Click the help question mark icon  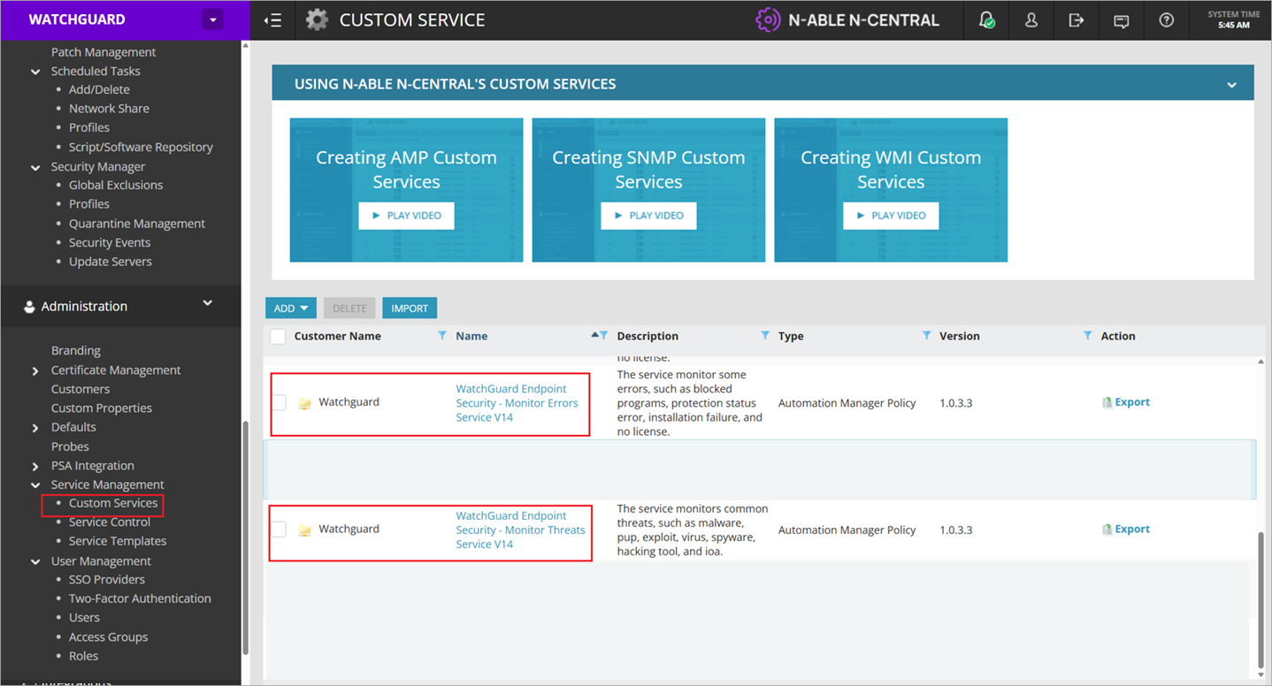[x=1166, y=19]
